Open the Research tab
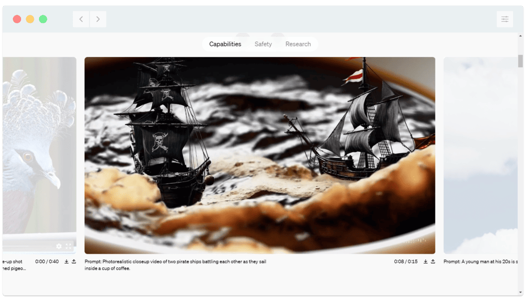This screenshot has height=301, width=526. click(298, 44)
